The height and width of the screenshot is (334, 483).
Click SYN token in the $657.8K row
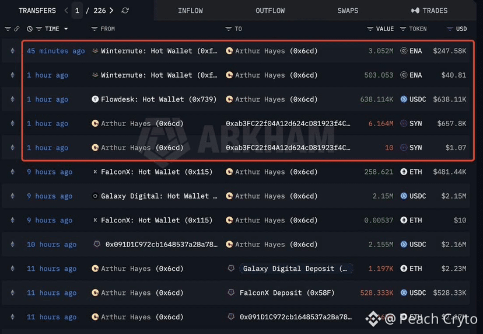point(411,123)
